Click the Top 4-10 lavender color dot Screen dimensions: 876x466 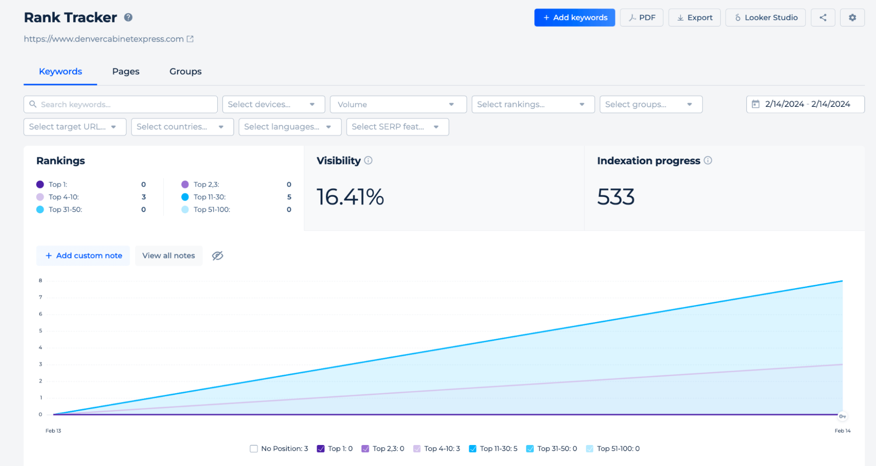coord(40,197)
